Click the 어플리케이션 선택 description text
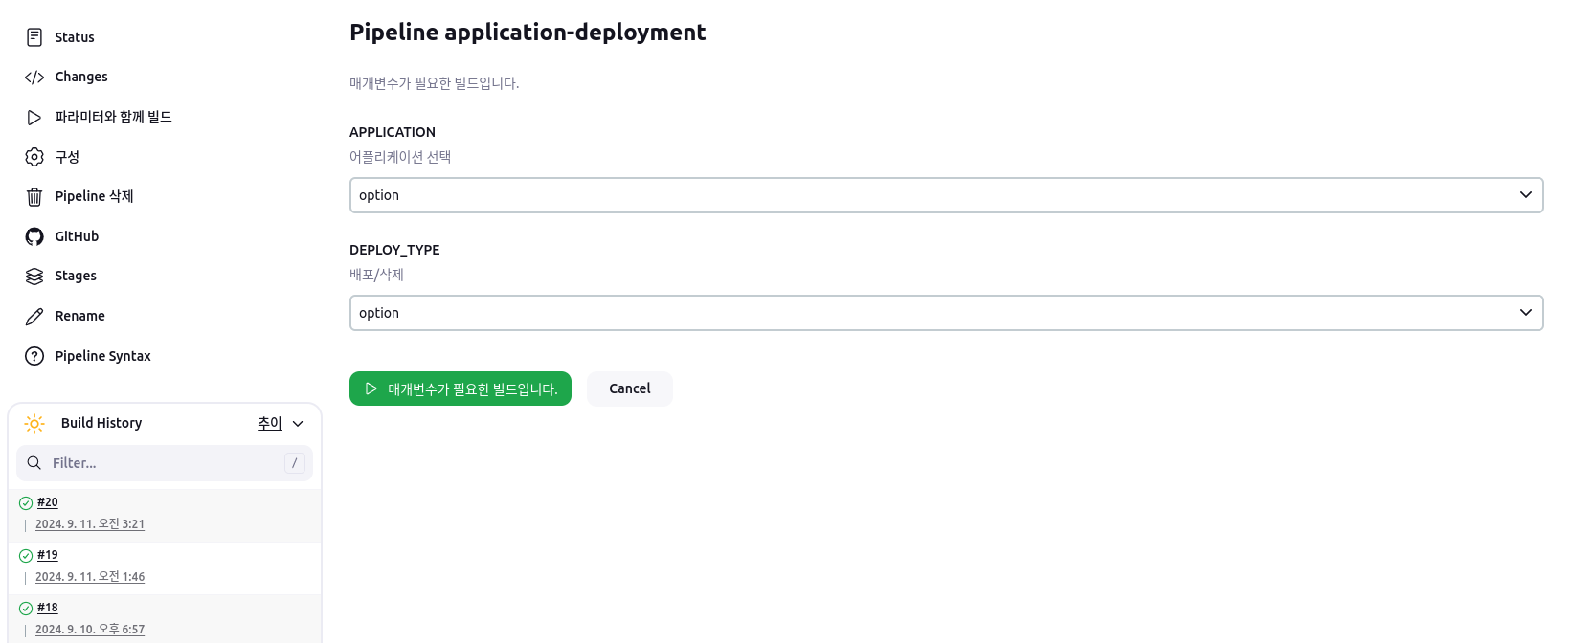This screenshot has height=643, width=1574. pos(400,157)
